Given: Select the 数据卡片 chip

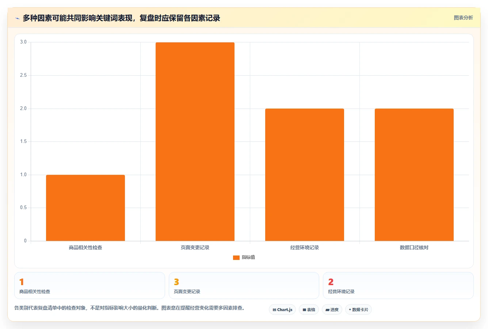Looking at the screenshot, I should pos(358,310).
